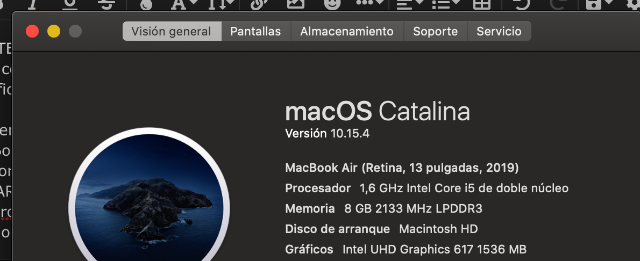This screenshot has width=640, height=261.
Task: Click the Disco de arranque Macintosh HD line
Action: point(381,229)
